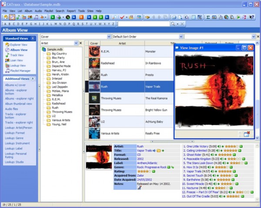The height and width of the screenshot is (208, 261).
Task: Play sound icon next to Vapor Trails title
Action: point(154,151)
